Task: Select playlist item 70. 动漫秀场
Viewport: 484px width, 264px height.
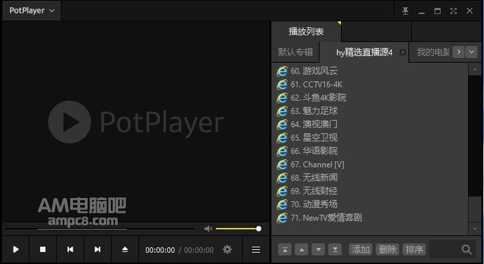Action: pyautogui.click(x=370, y=204)
